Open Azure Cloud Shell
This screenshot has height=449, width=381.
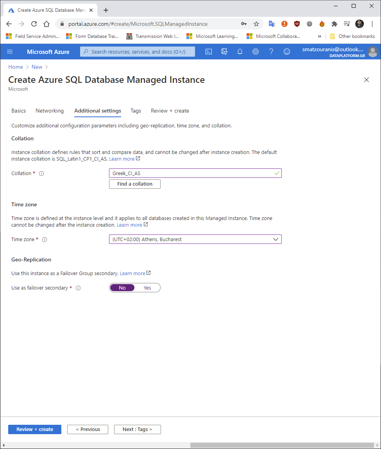click(x=209, y=51)
